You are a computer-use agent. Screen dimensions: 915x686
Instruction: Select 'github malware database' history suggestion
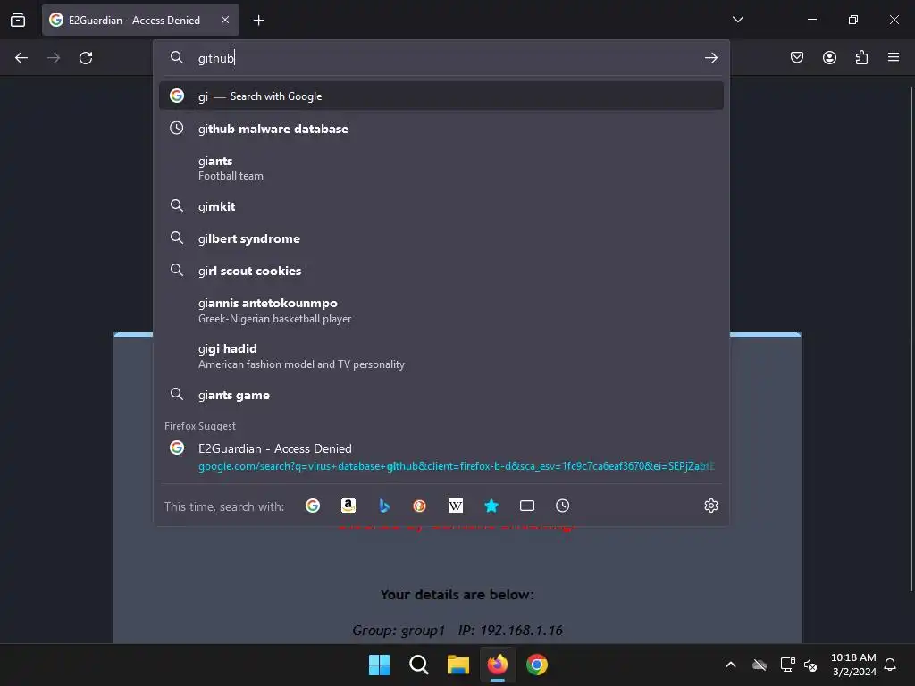pos(441,129)
